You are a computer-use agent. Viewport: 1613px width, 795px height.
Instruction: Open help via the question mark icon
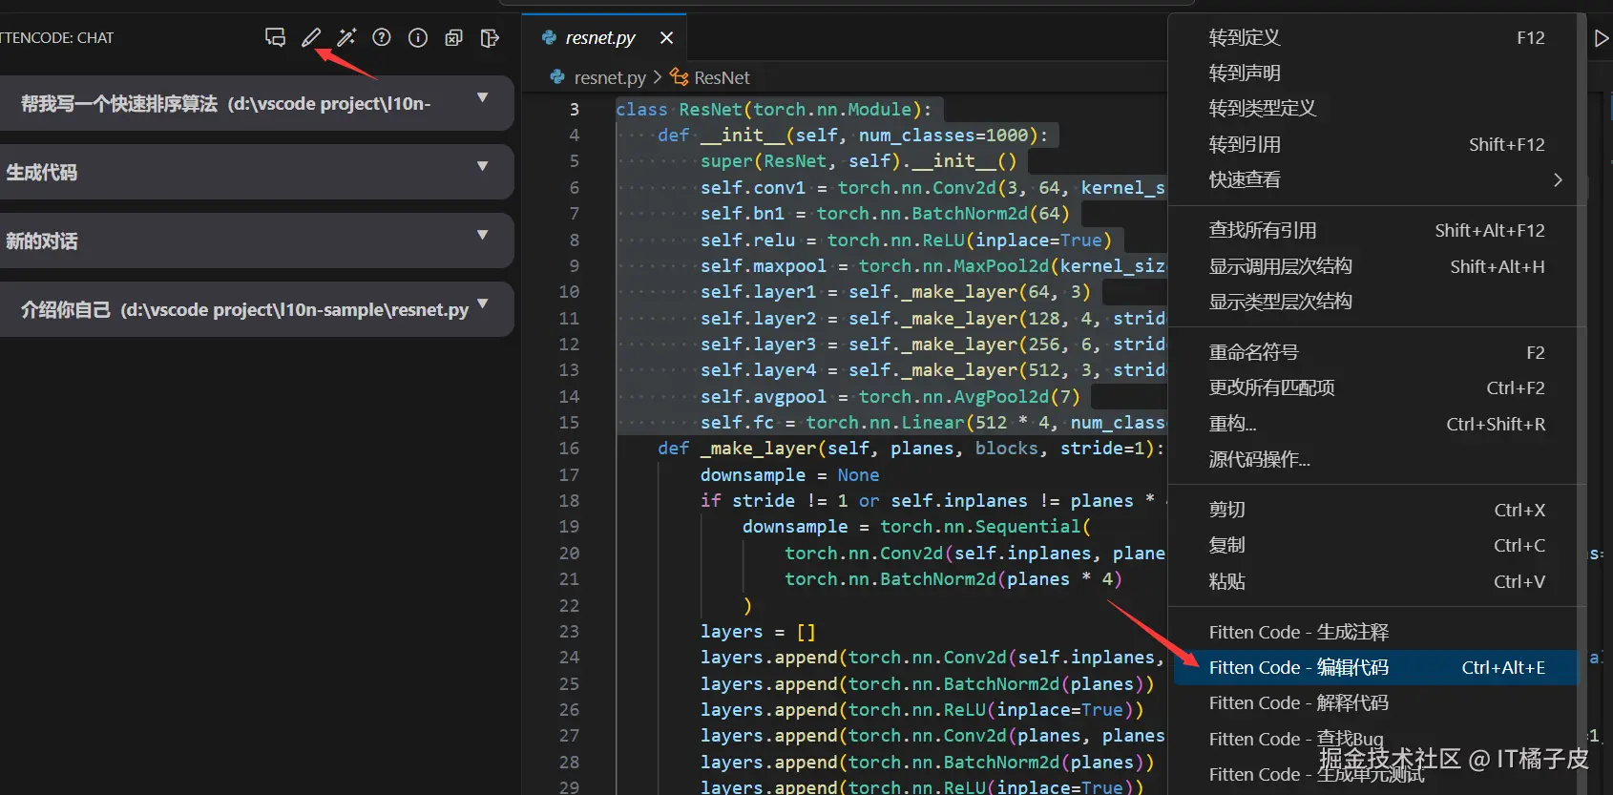coord(382,37)
